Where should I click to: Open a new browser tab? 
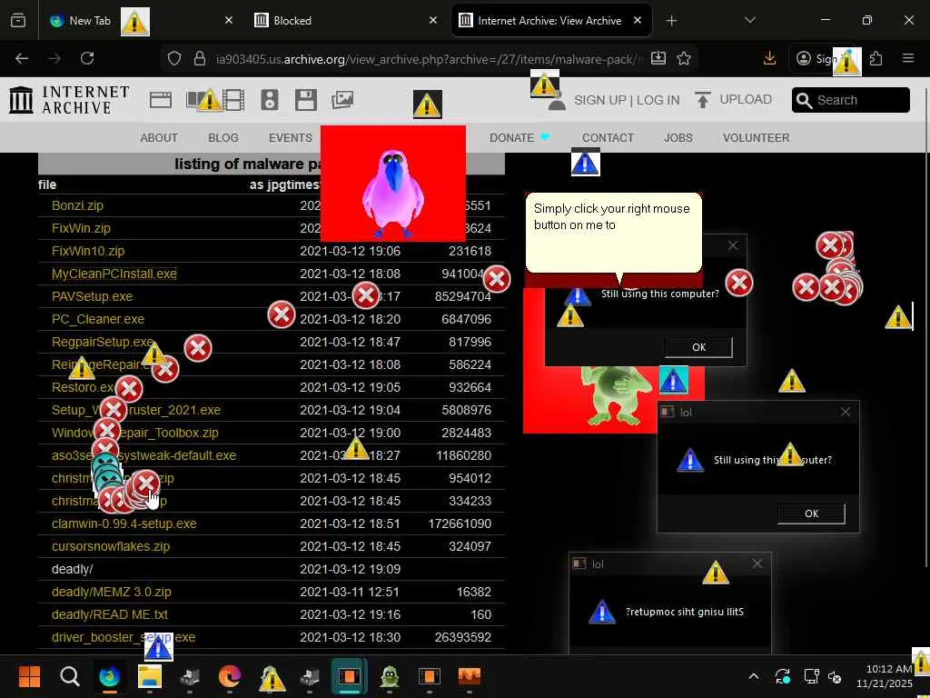point(671,21)
